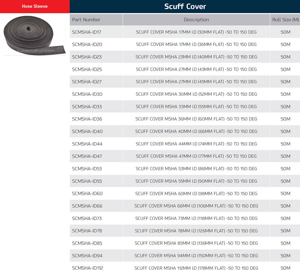Select part number SCMSHA-ID44

point(87,144)
